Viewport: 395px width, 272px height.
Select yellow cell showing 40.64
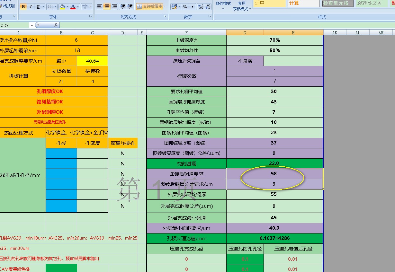[x=93, y=61]
